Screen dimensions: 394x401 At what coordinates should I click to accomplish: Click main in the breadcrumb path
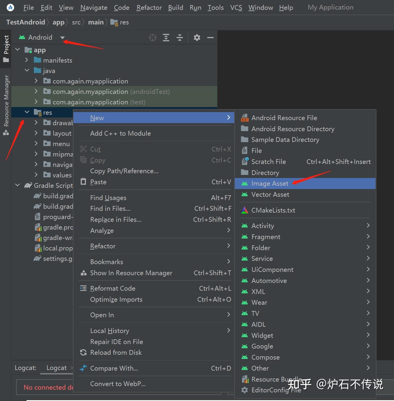point(96,22)
